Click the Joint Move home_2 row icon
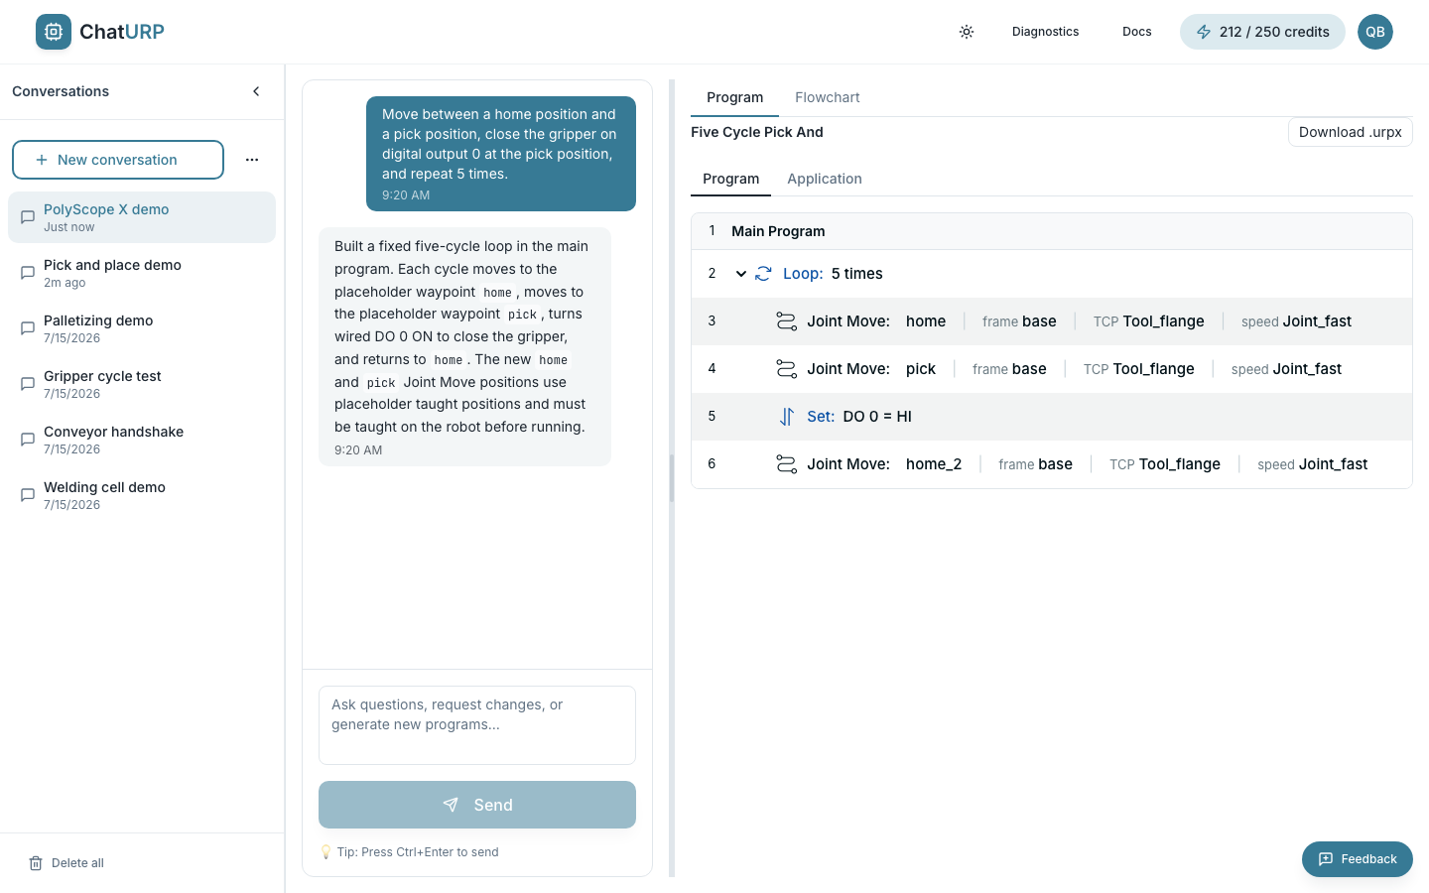The width and height of the screenshot is (1429, 893). [x=786, y=464]
